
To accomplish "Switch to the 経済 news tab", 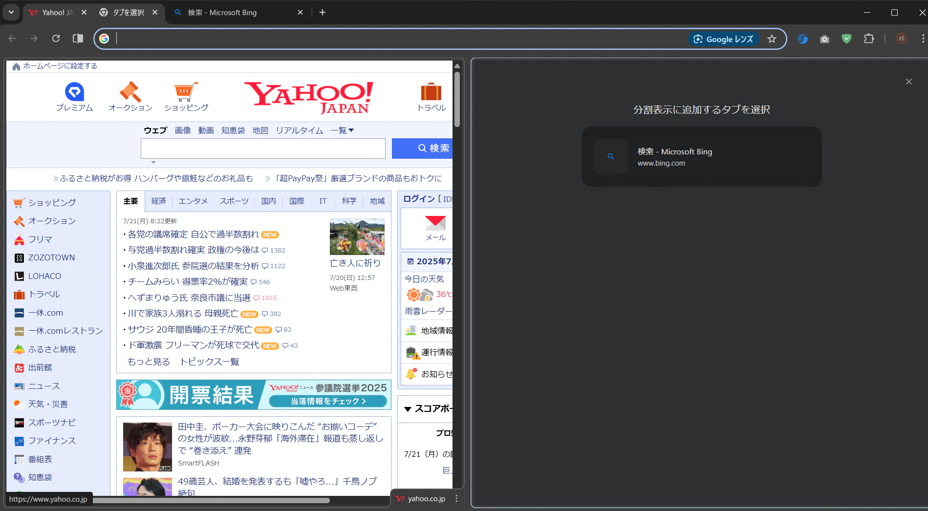I will (x=159, y=201).
